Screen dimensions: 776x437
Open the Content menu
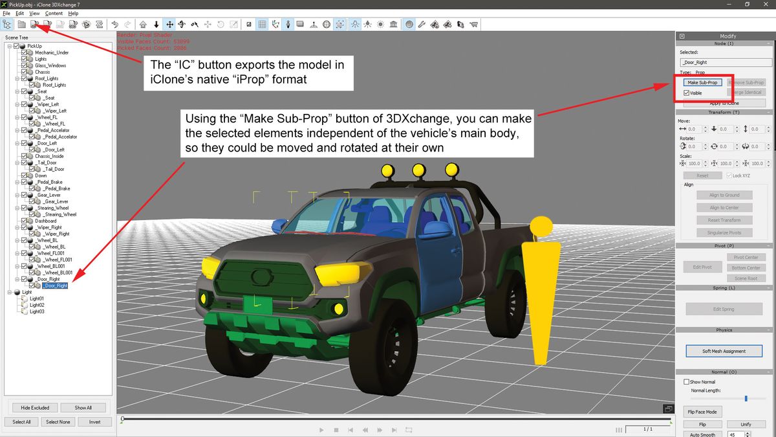(x=54, y=12)
